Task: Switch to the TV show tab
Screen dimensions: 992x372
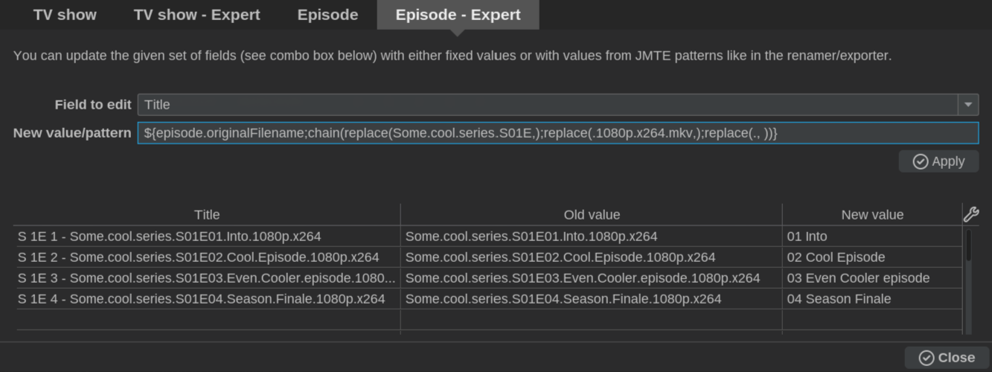Action: click(x=65, y=15)
